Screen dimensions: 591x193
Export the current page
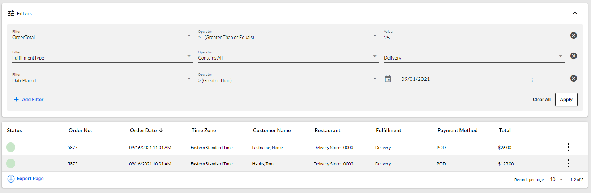25,179
